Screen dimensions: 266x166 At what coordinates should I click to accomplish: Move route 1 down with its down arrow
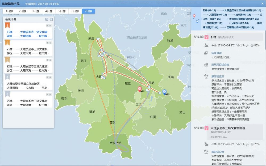pos(50,25)
